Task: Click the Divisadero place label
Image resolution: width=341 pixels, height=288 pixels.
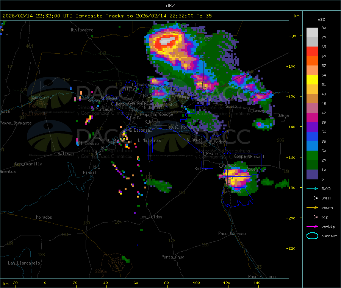Action: pyautogui.click(x=82, y=30)
